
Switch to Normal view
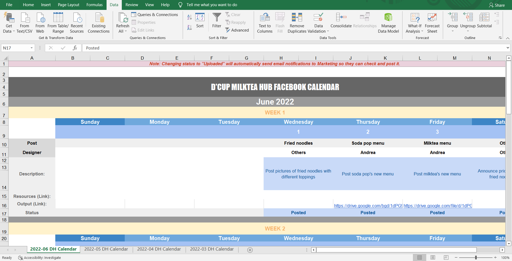pos(420,258)
